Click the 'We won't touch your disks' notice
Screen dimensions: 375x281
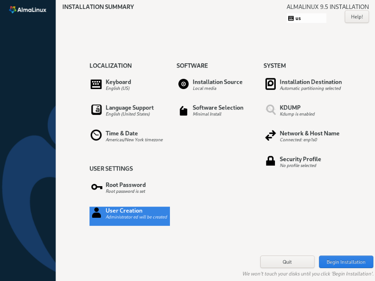pos(308,274)
